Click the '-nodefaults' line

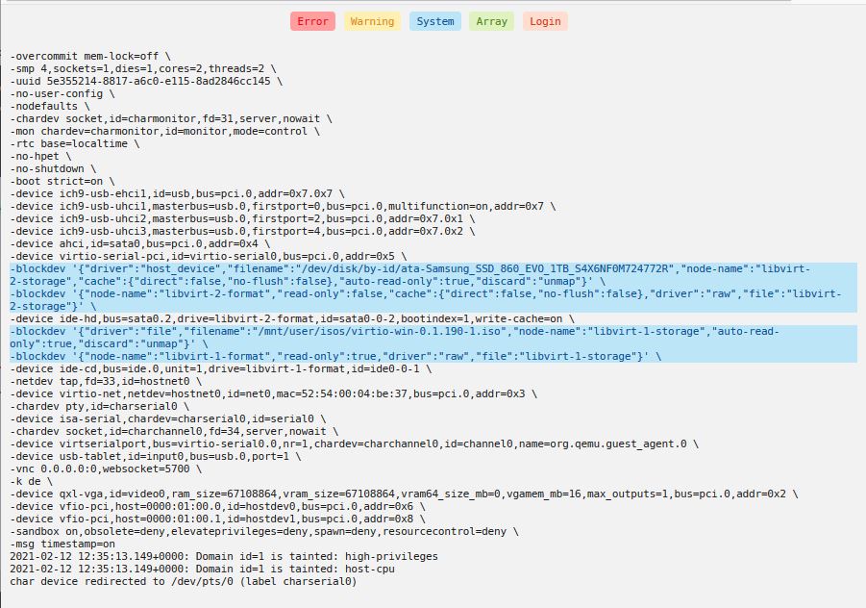(x=50, y=106)
